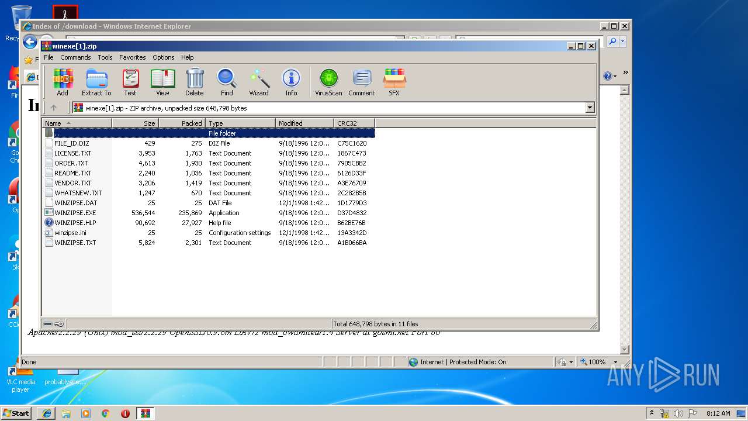Click the Extract To toolbar icon
The width and height of the screenshot is (748, 421).
pos(96,82)
